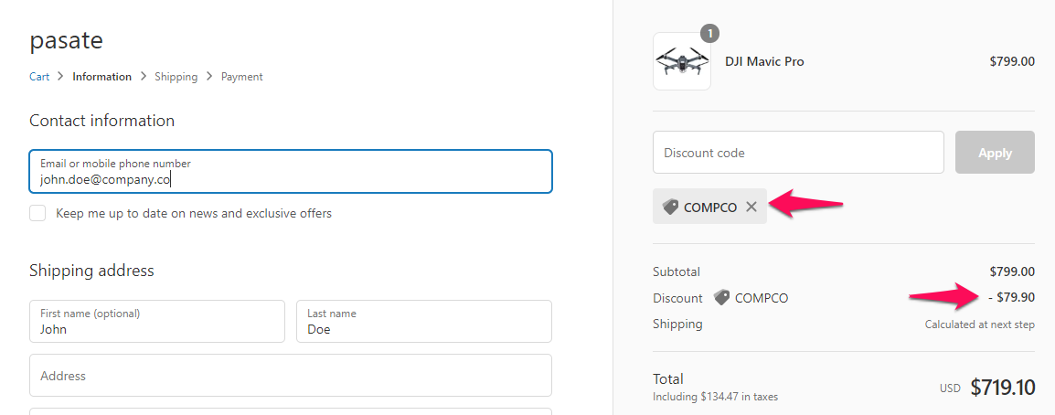Click the Address input field
Screen dimensions: 1055x415
pos(290,376)
